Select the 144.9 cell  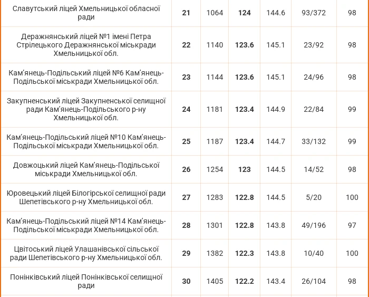pos(276,109)
